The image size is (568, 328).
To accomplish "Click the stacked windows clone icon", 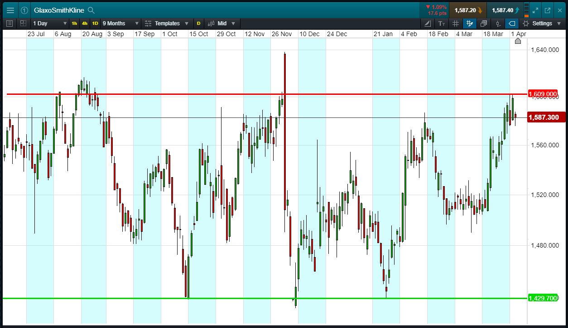I will 484,23.
